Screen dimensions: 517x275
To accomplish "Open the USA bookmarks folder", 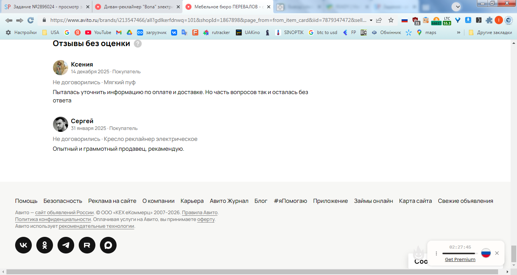I will 50,32.
